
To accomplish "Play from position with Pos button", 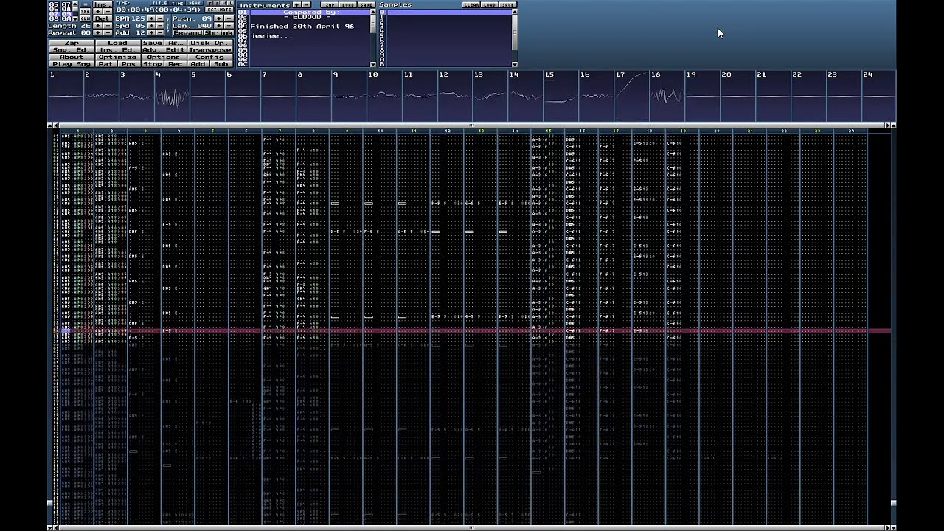I will 129,64.
